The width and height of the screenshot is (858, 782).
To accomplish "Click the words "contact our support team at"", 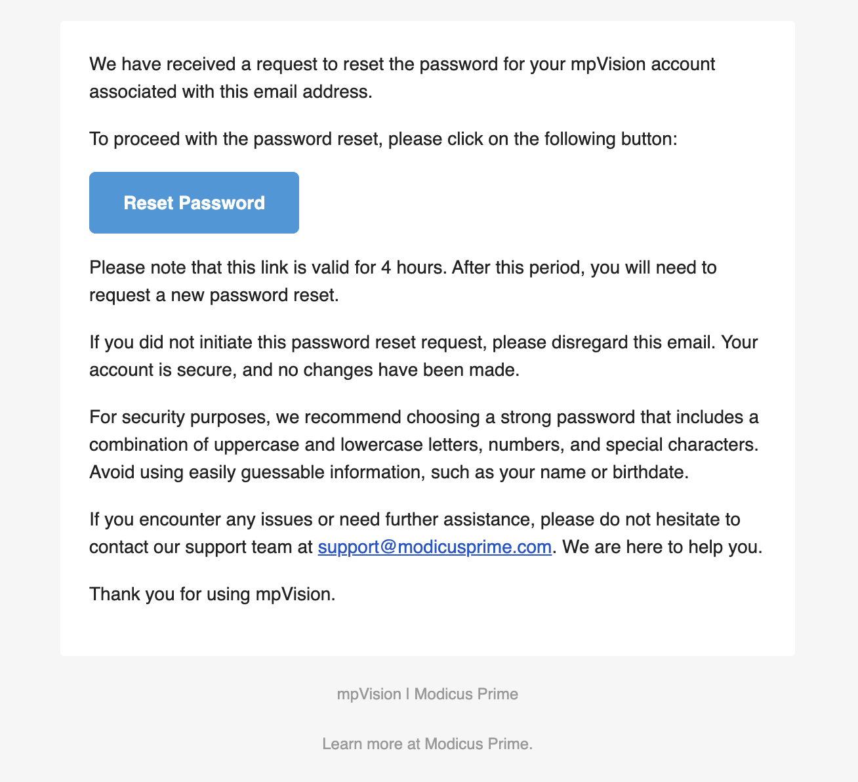I will [x=201, y=547].
